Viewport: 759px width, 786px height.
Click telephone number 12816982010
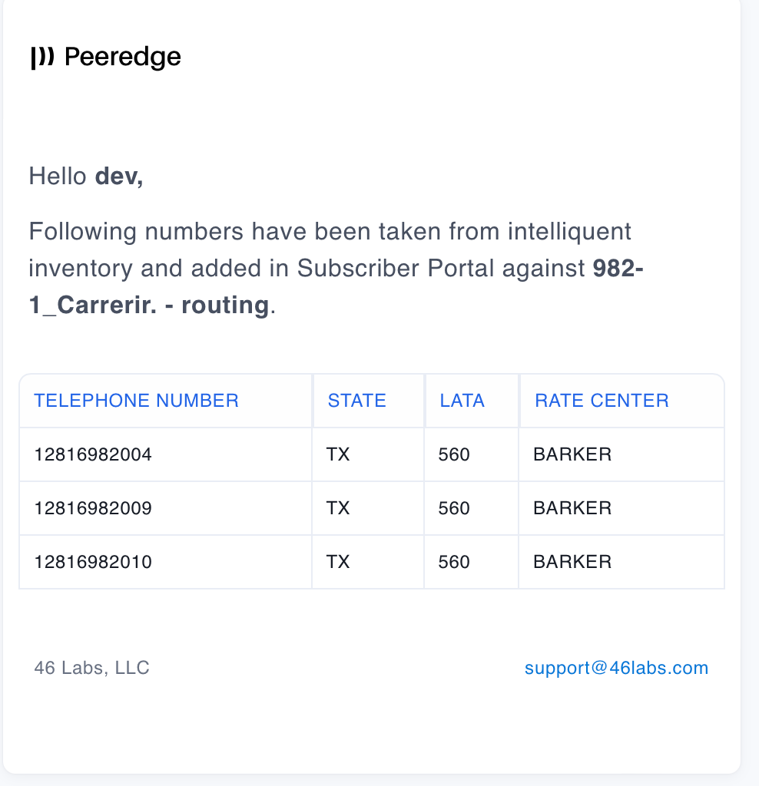[93, 562]
